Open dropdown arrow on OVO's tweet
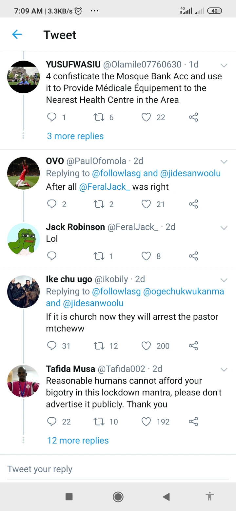The image size is (236, 511). pyautogui.click(x=224, y=161)
